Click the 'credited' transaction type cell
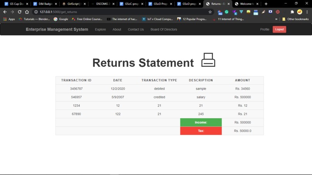Viewport: 312px width, 175px height. 159,97
